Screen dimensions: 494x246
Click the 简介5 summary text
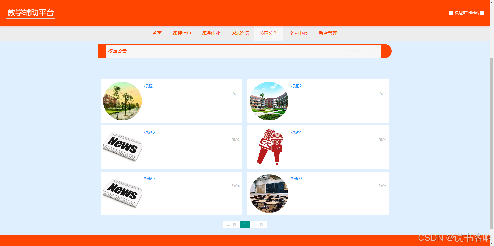[x=235, y=186]
